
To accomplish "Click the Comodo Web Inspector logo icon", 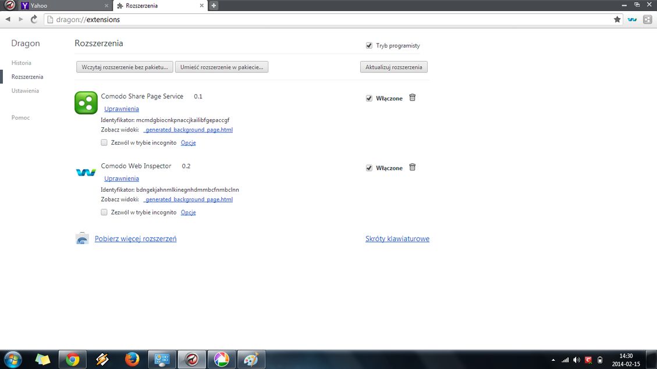I will (86, 172).
